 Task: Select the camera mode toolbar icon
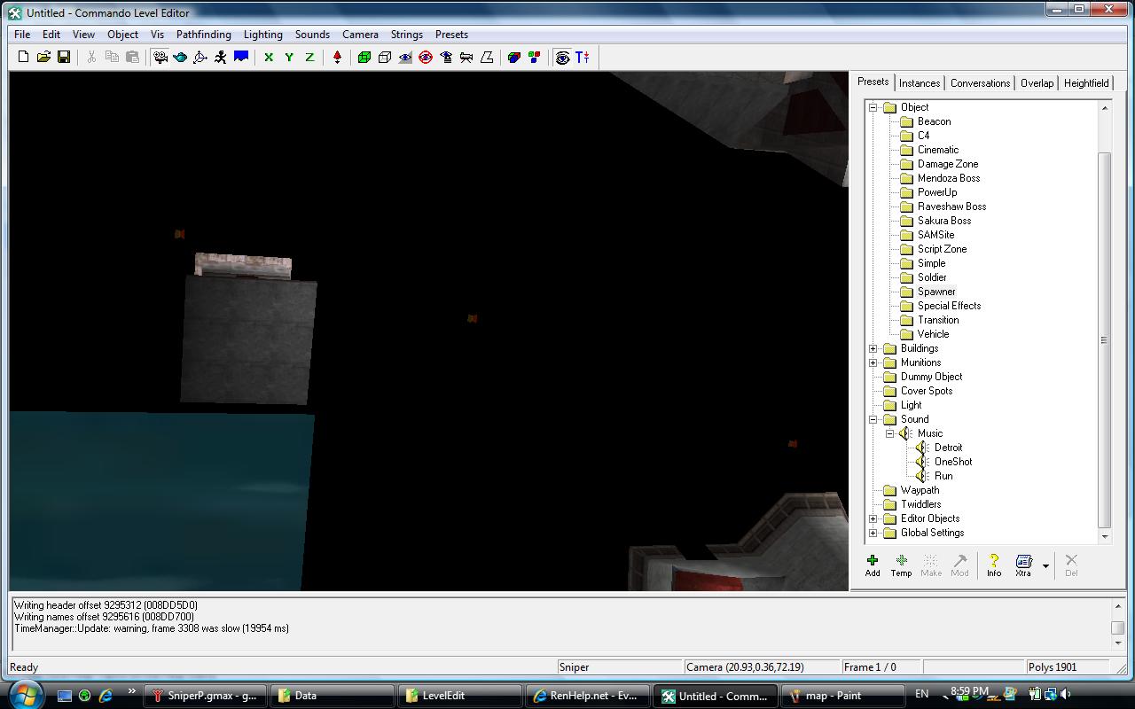coord(160,57)
